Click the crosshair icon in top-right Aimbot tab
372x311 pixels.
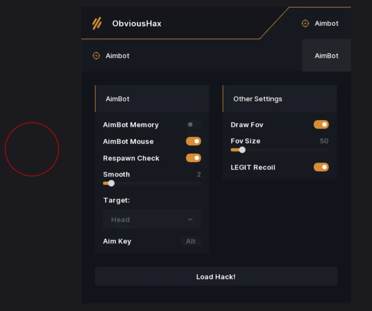tap(305, 23)
